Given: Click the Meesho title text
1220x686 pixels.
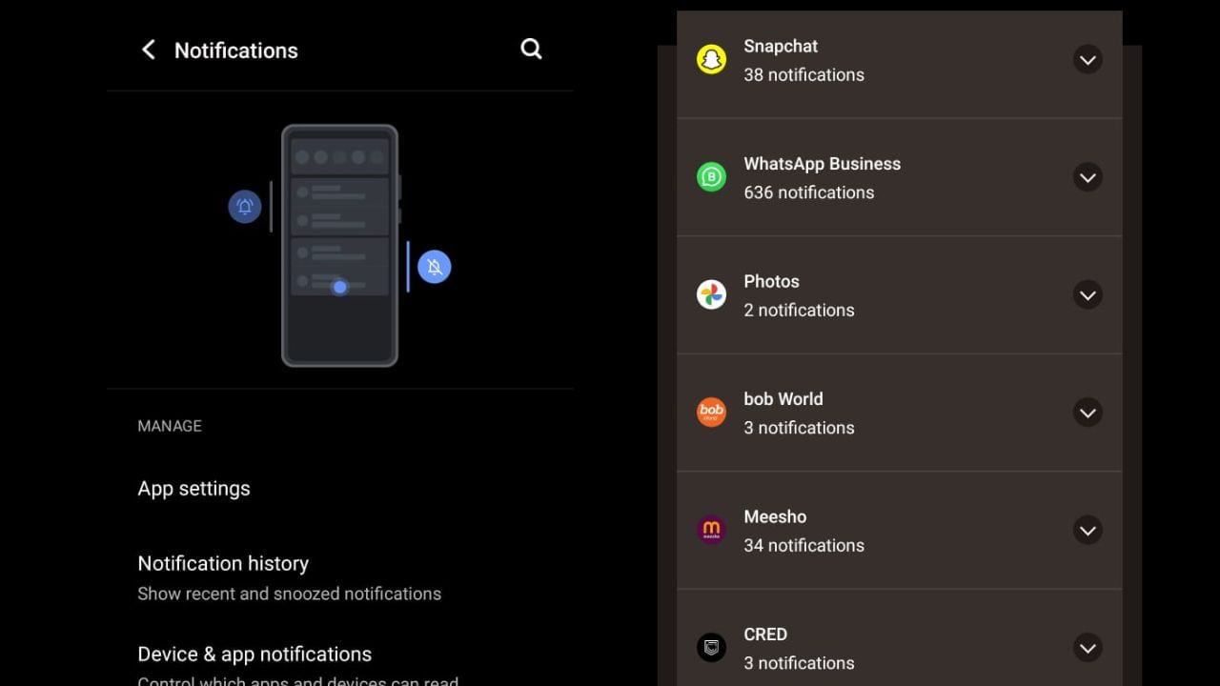Looking at the screenshot, I should (775, 516).
